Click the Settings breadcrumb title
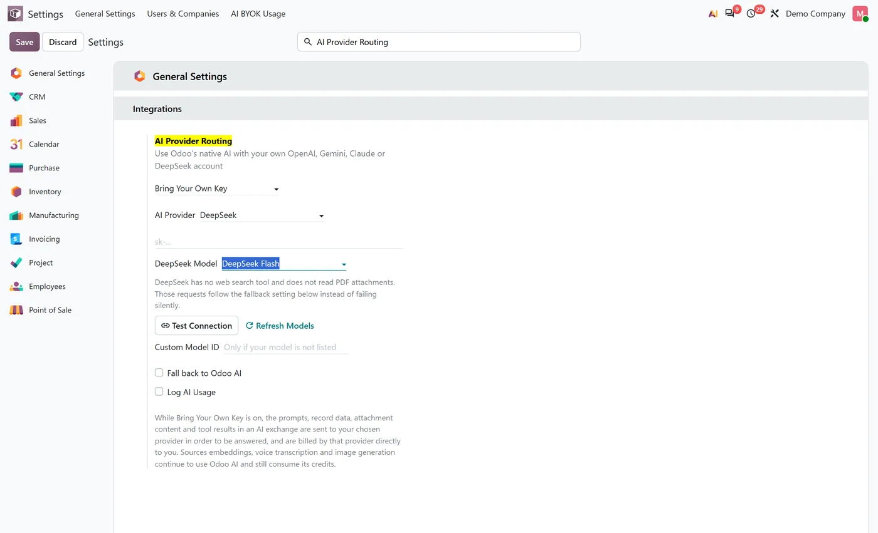The width and height of the screenshot is (878, 533). pyautogui.click(x=106, y=42)
